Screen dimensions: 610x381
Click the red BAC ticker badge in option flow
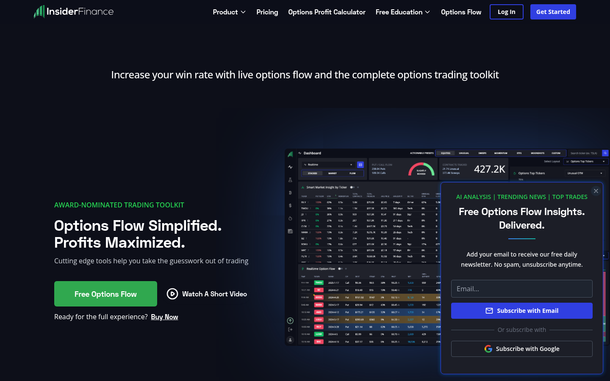319,342
